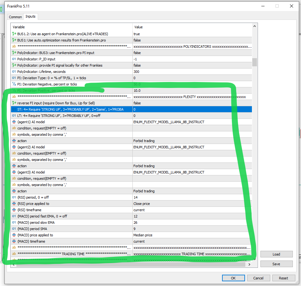Click the PolyIndicator Lifetime integer icon
The width and height of the screenshot is (301, 286).
(x=14, y=72)
